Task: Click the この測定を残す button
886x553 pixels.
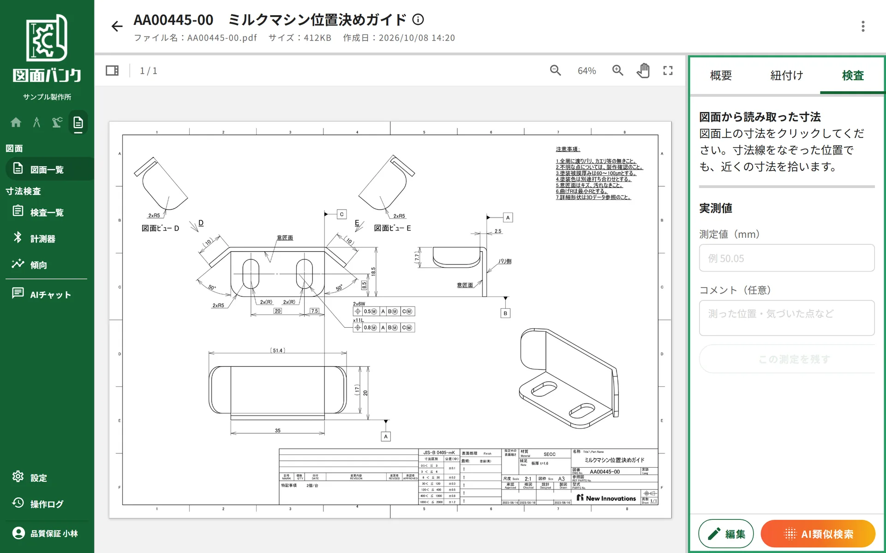Action: coord(787,359)
